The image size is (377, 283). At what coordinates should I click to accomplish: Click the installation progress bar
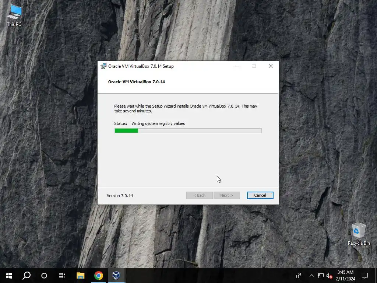(x=188, y=131)
